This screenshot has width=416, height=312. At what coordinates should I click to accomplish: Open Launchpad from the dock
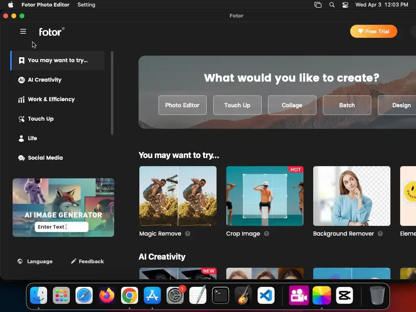point(61,295)
